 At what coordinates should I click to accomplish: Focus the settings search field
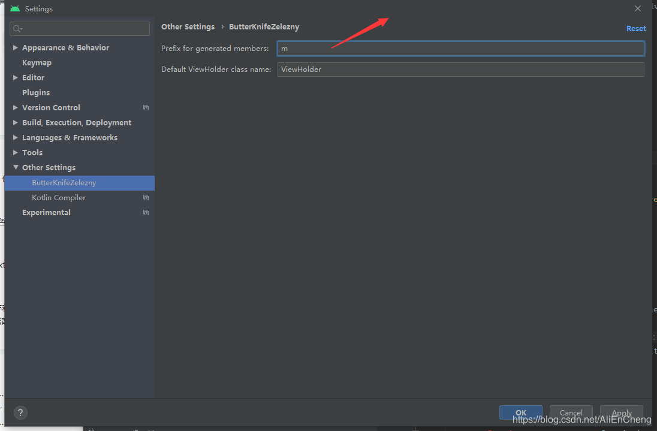(80, 29)
